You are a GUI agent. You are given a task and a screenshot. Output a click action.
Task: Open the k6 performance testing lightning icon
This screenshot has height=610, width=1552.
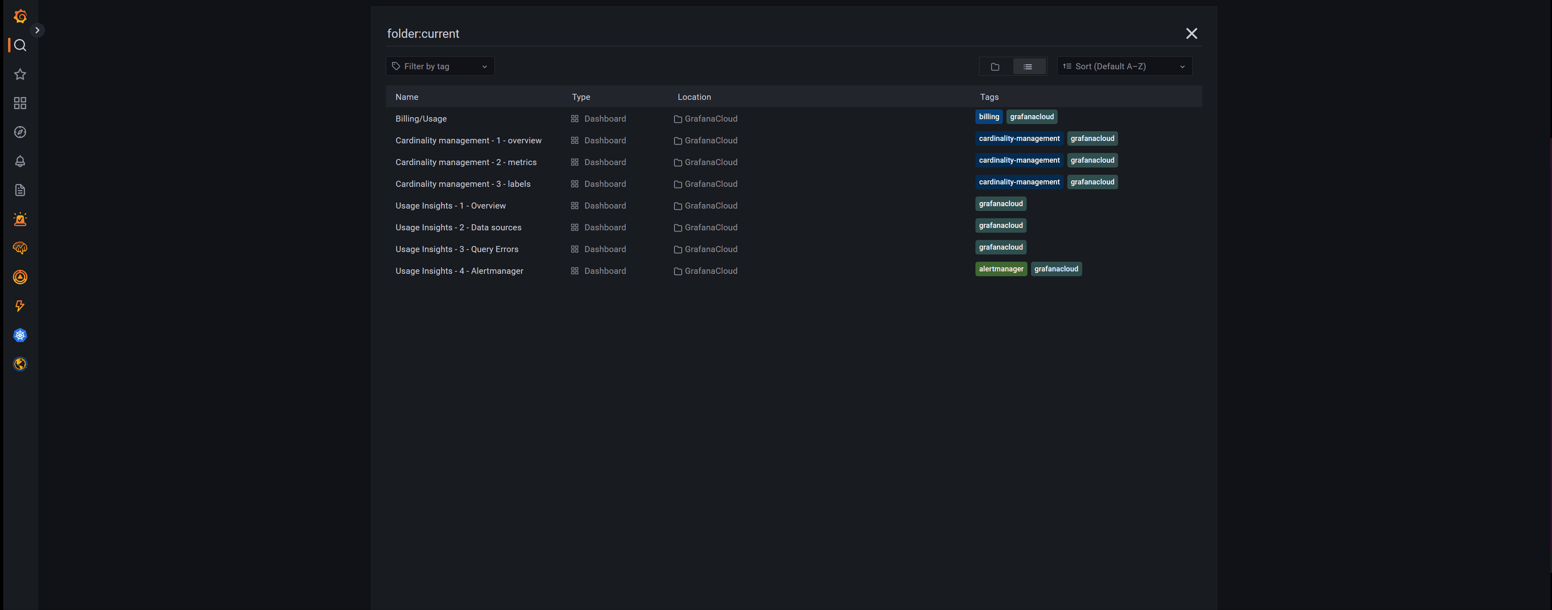pos(20,306)
